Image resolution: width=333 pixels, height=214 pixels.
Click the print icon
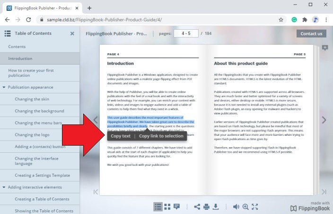coord(206,206)
